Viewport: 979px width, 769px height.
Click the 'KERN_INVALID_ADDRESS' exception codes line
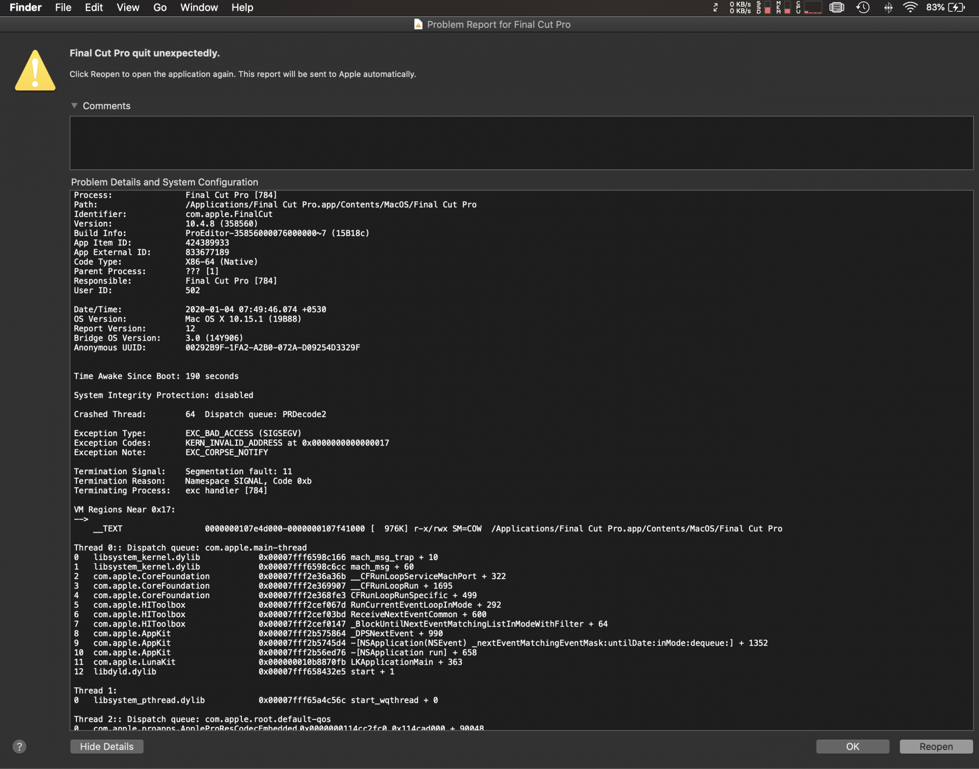287,443
